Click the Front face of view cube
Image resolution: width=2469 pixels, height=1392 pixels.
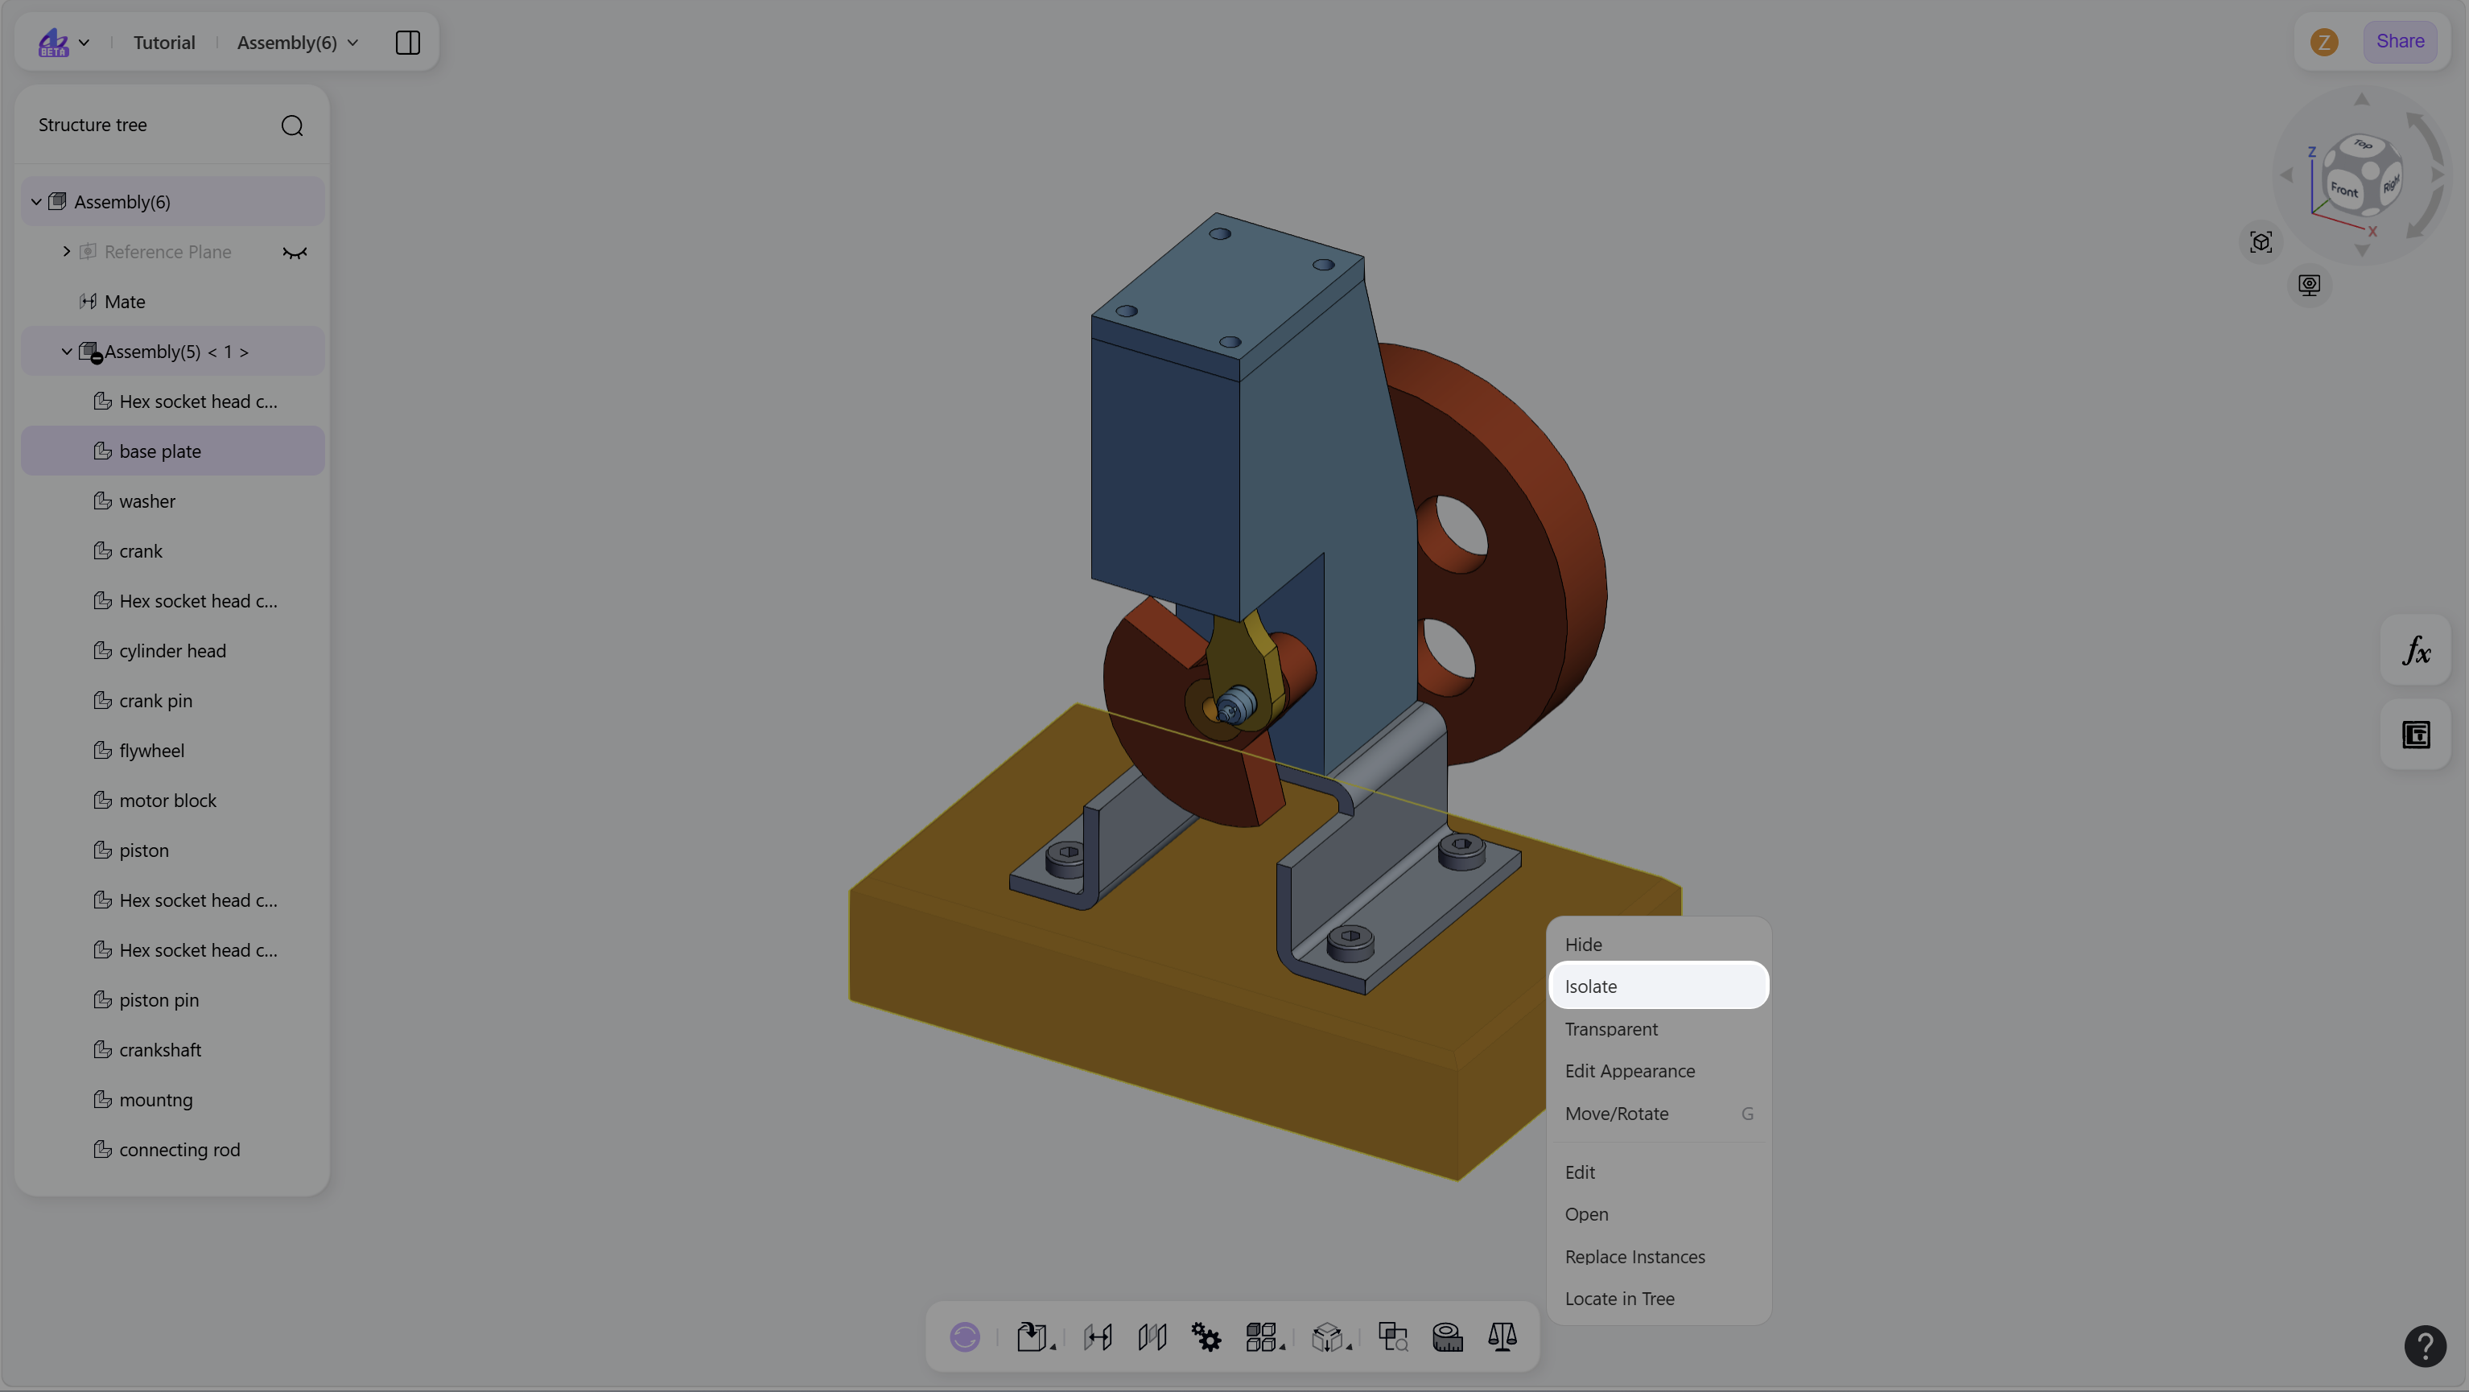(x=2343, y=190)
